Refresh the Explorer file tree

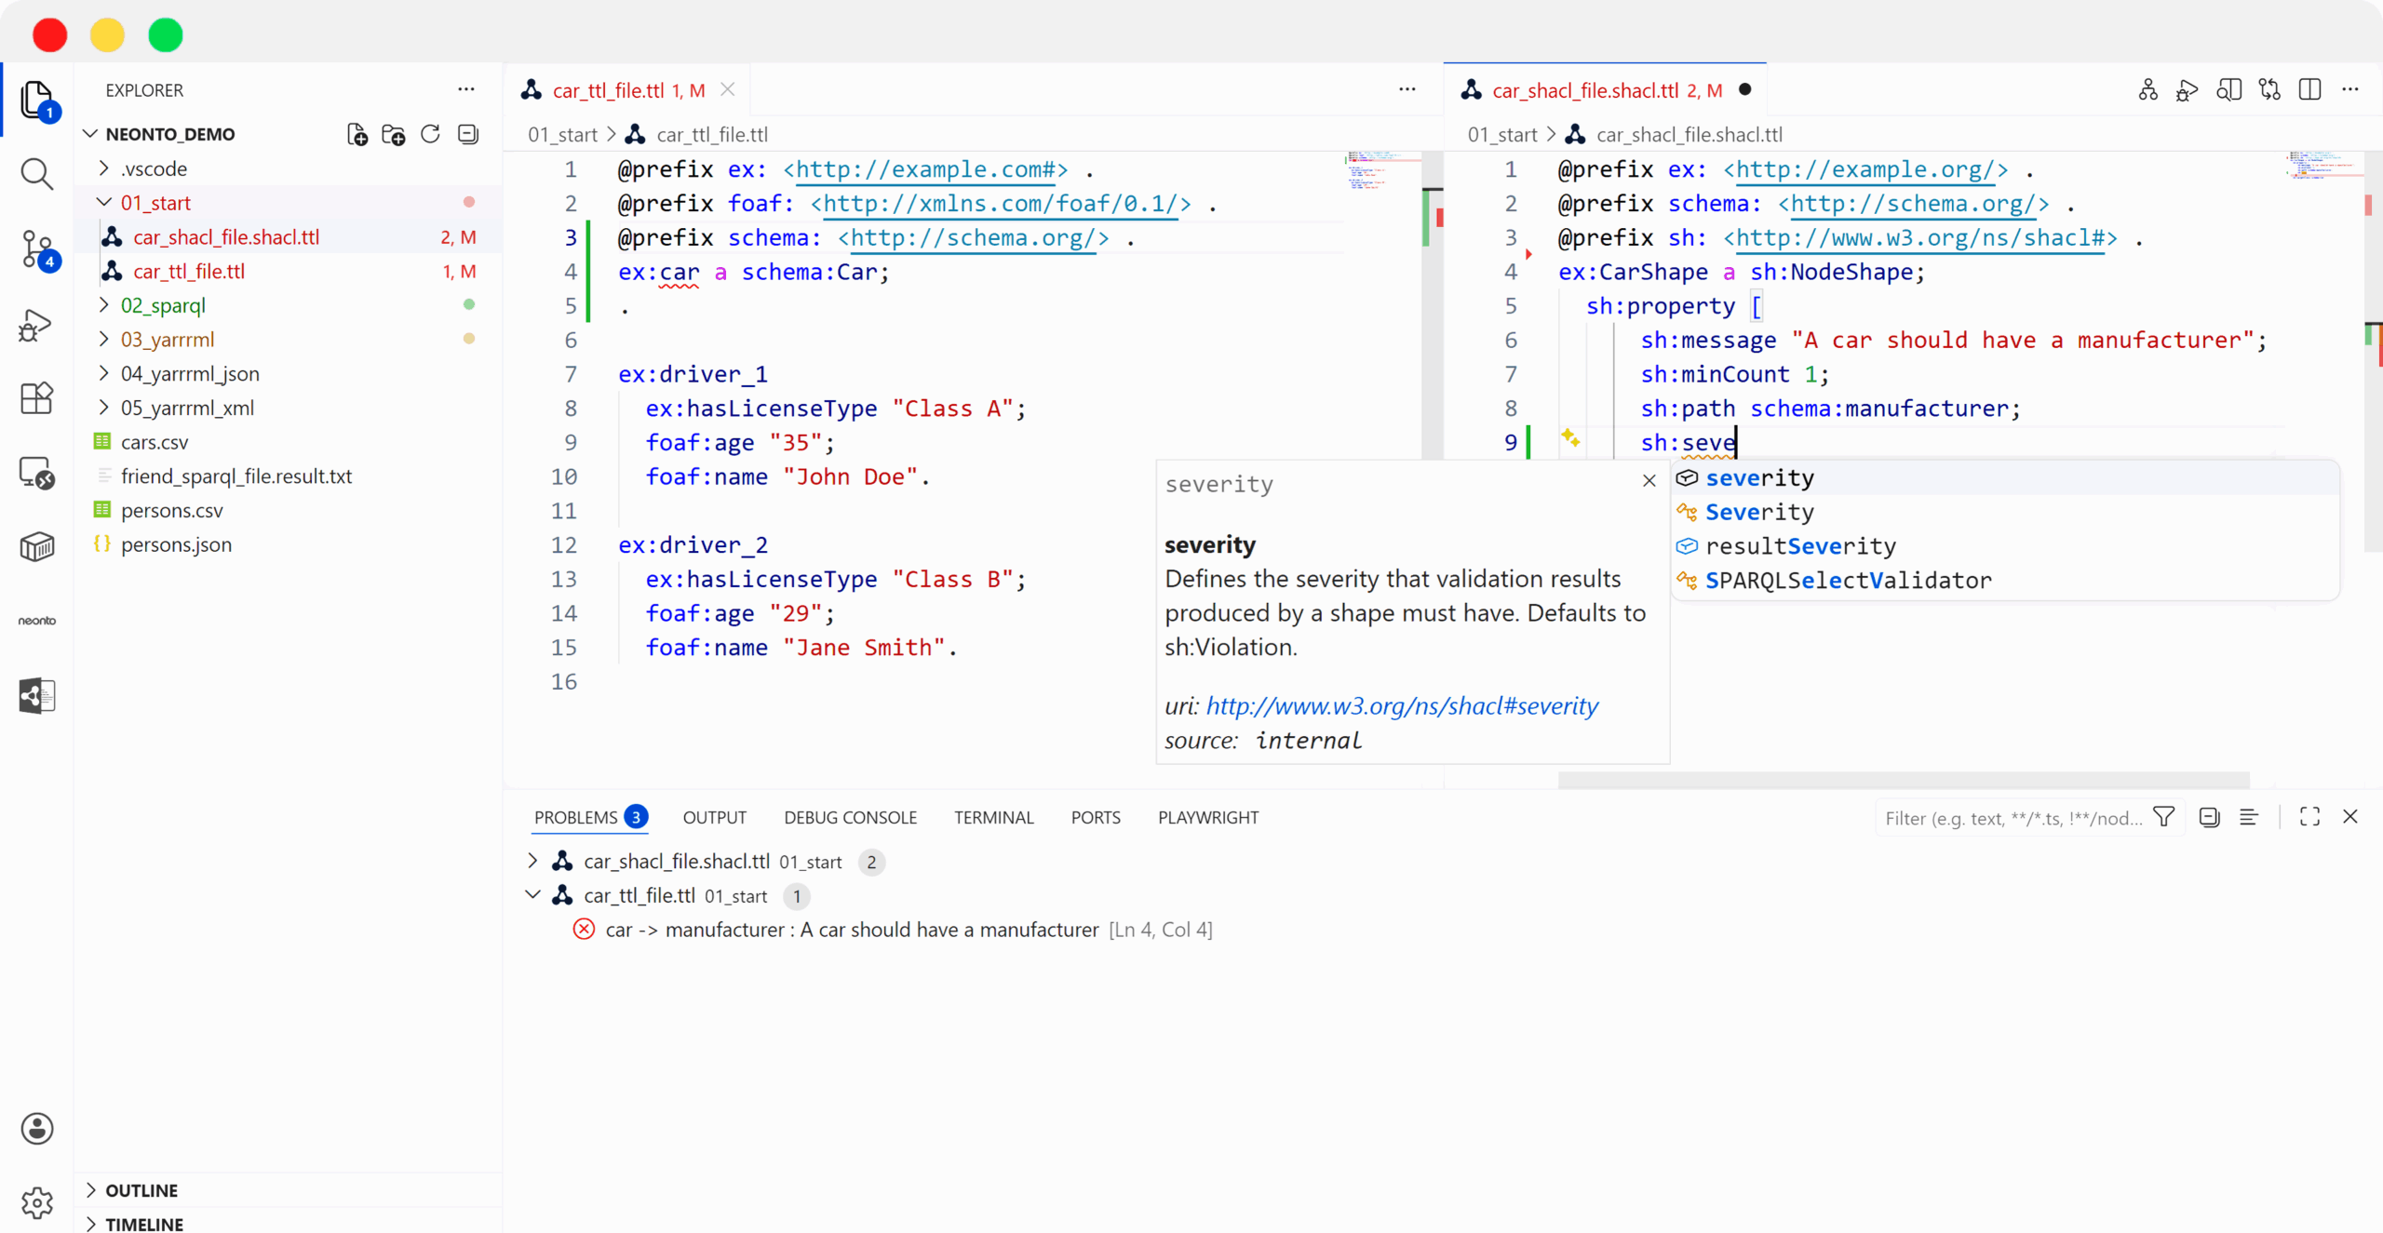(x=430, y=134)
